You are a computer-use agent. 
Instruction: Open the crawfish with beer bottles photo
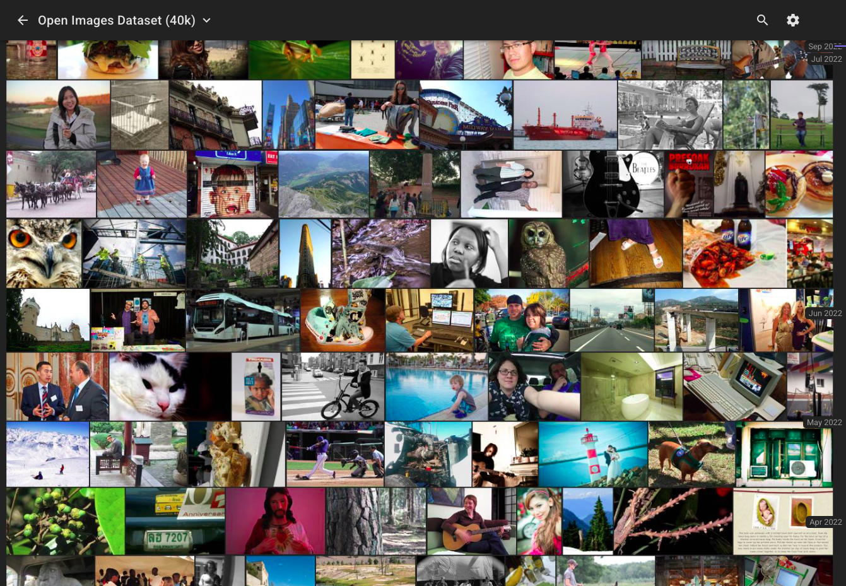click(734, 254)
